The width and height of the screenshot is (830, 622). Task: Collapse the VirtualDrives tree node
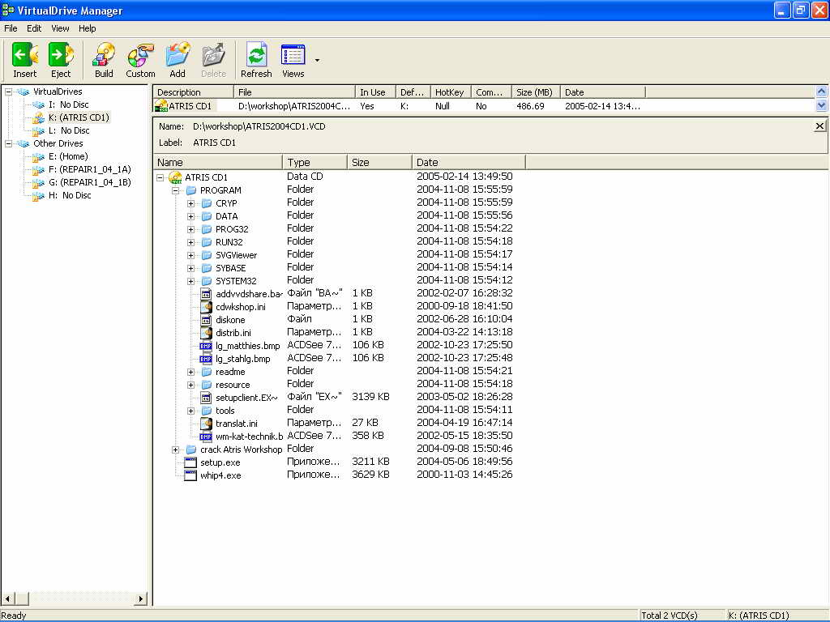click(8, 92)
